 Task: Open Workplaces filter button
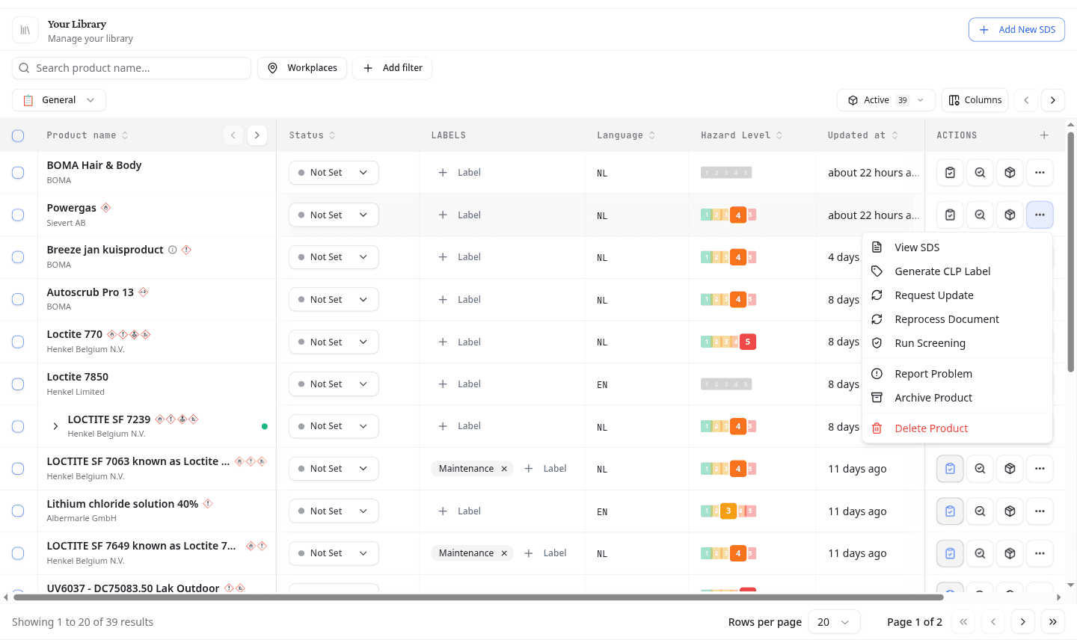coord(302,68)
